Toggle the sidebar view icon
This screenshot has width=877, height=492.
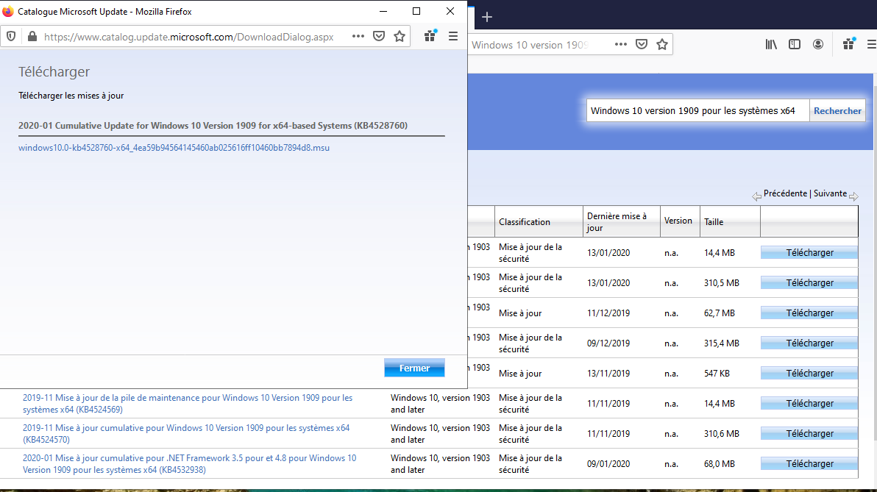[794, 44]
